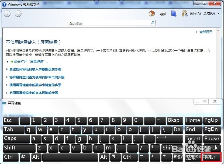224x164 pixels.
Task: Click the right arrow key
Action: tap(166, 158)
